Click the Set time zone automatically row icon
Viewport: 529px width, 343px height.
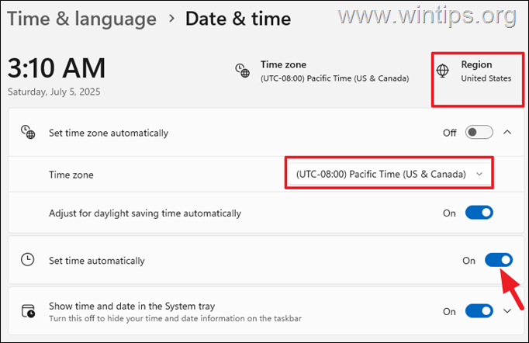[28, 133]
